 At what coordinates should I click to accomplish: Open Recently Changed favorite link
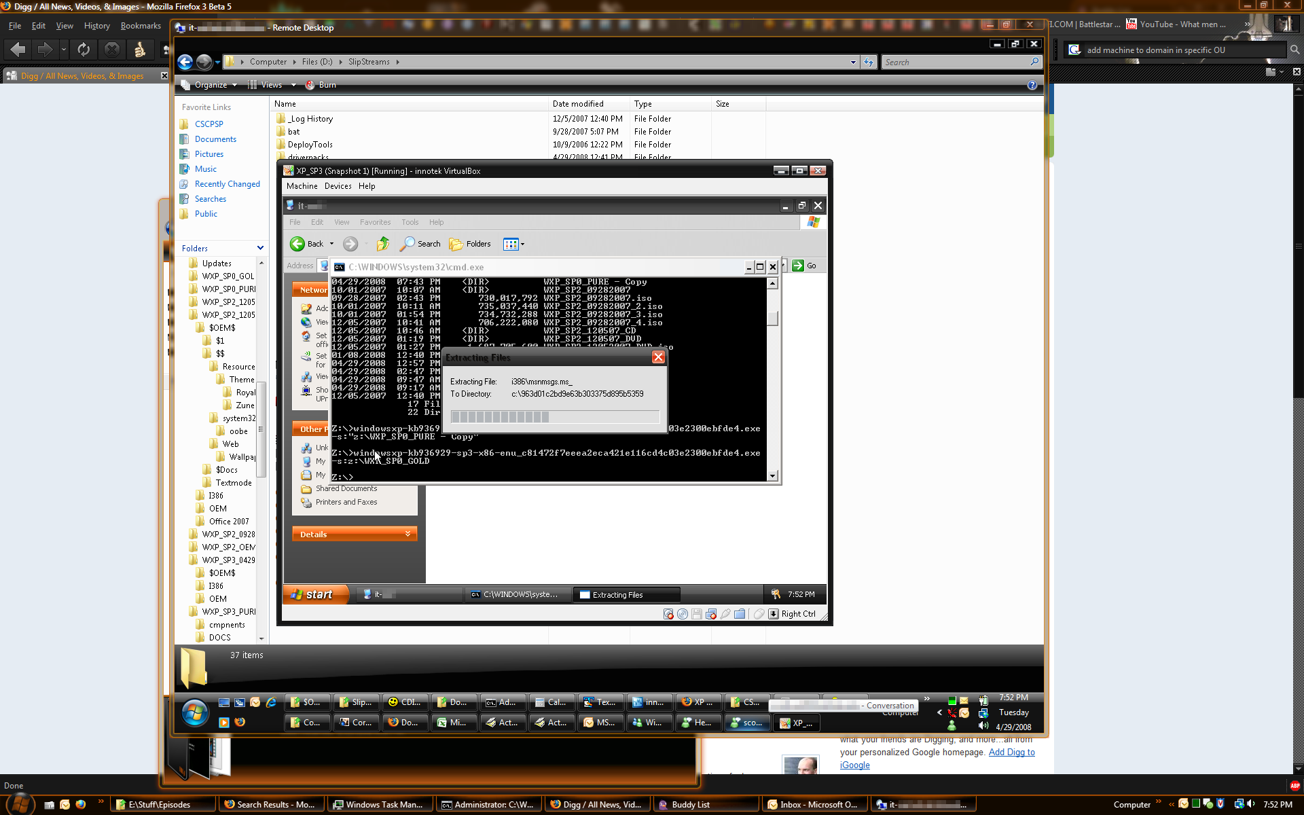pos(227,184)
